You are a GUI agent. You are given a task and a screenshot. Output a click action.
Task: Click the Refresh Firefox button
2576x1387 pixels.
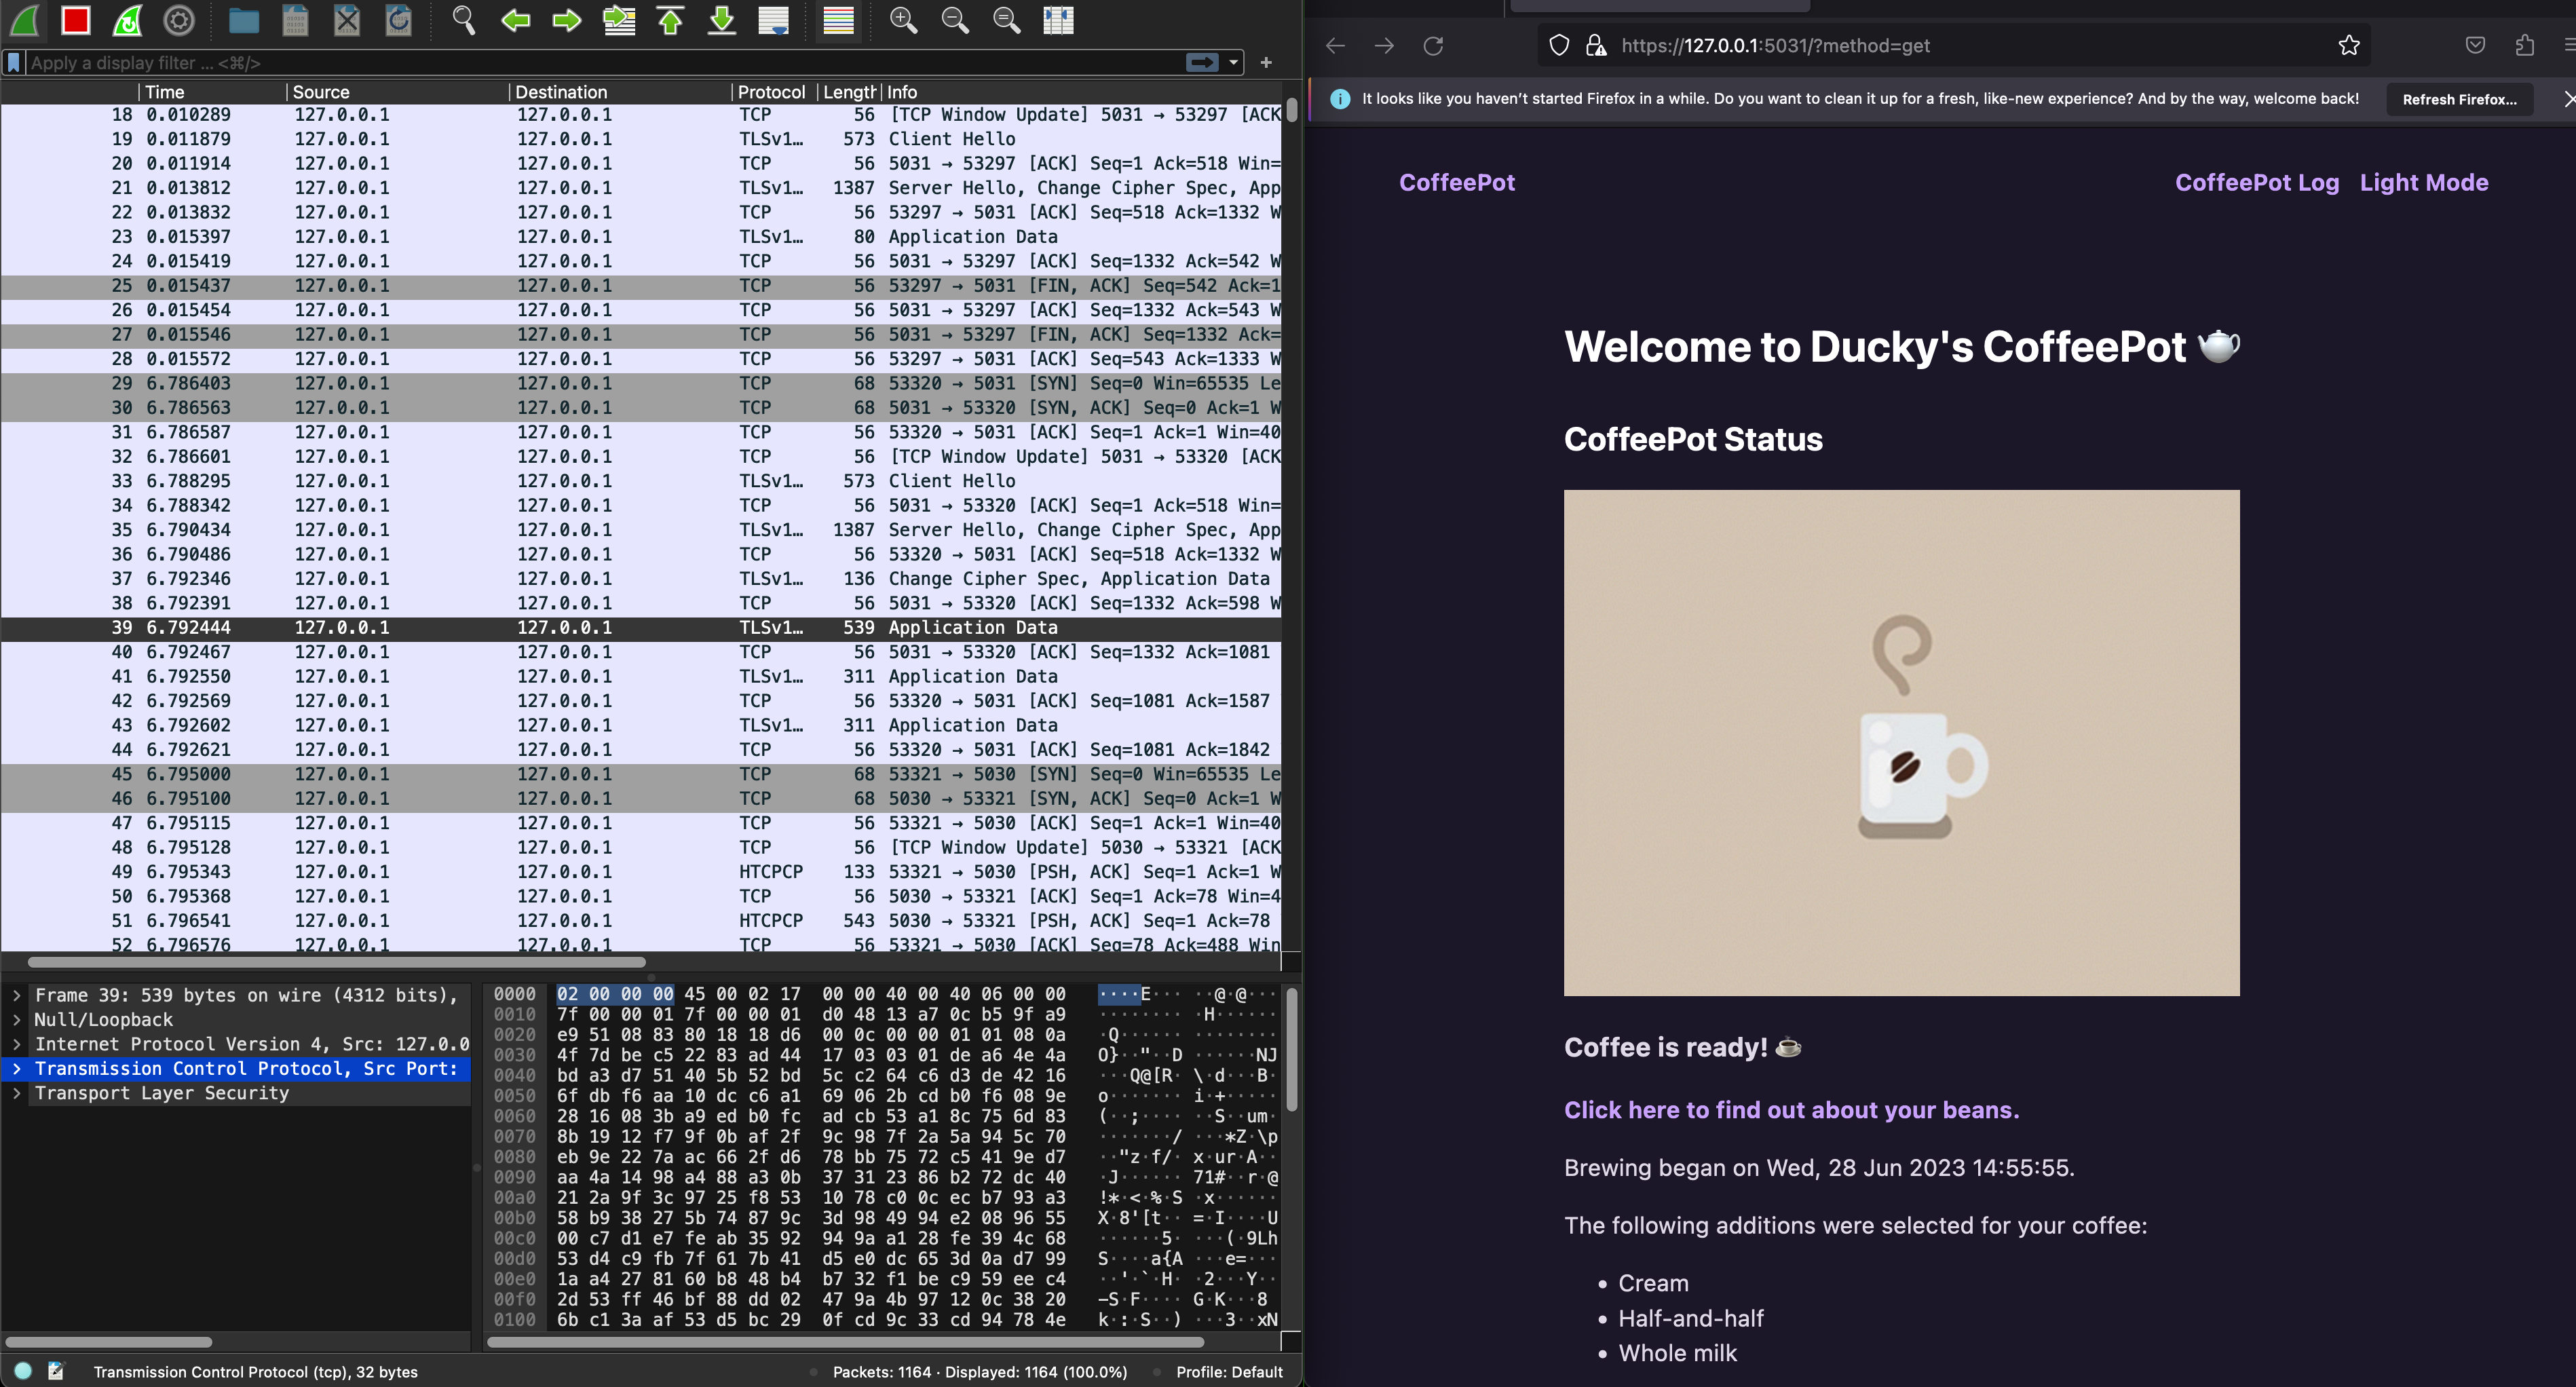pos(2458,99)
